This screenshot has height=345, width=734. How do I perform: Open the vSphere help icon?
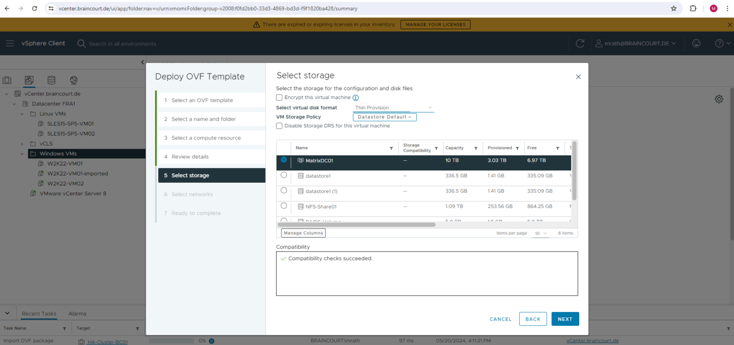[719, 43]
